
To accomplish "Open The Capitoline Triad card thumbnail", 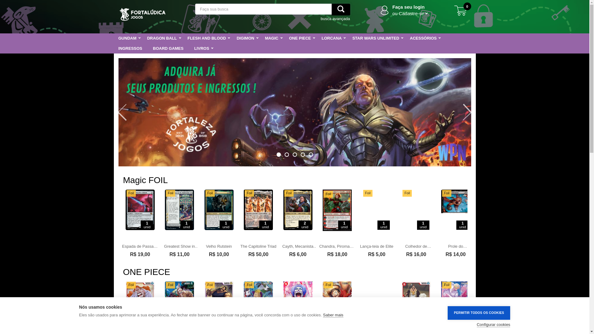I will (x=258, y=210).
